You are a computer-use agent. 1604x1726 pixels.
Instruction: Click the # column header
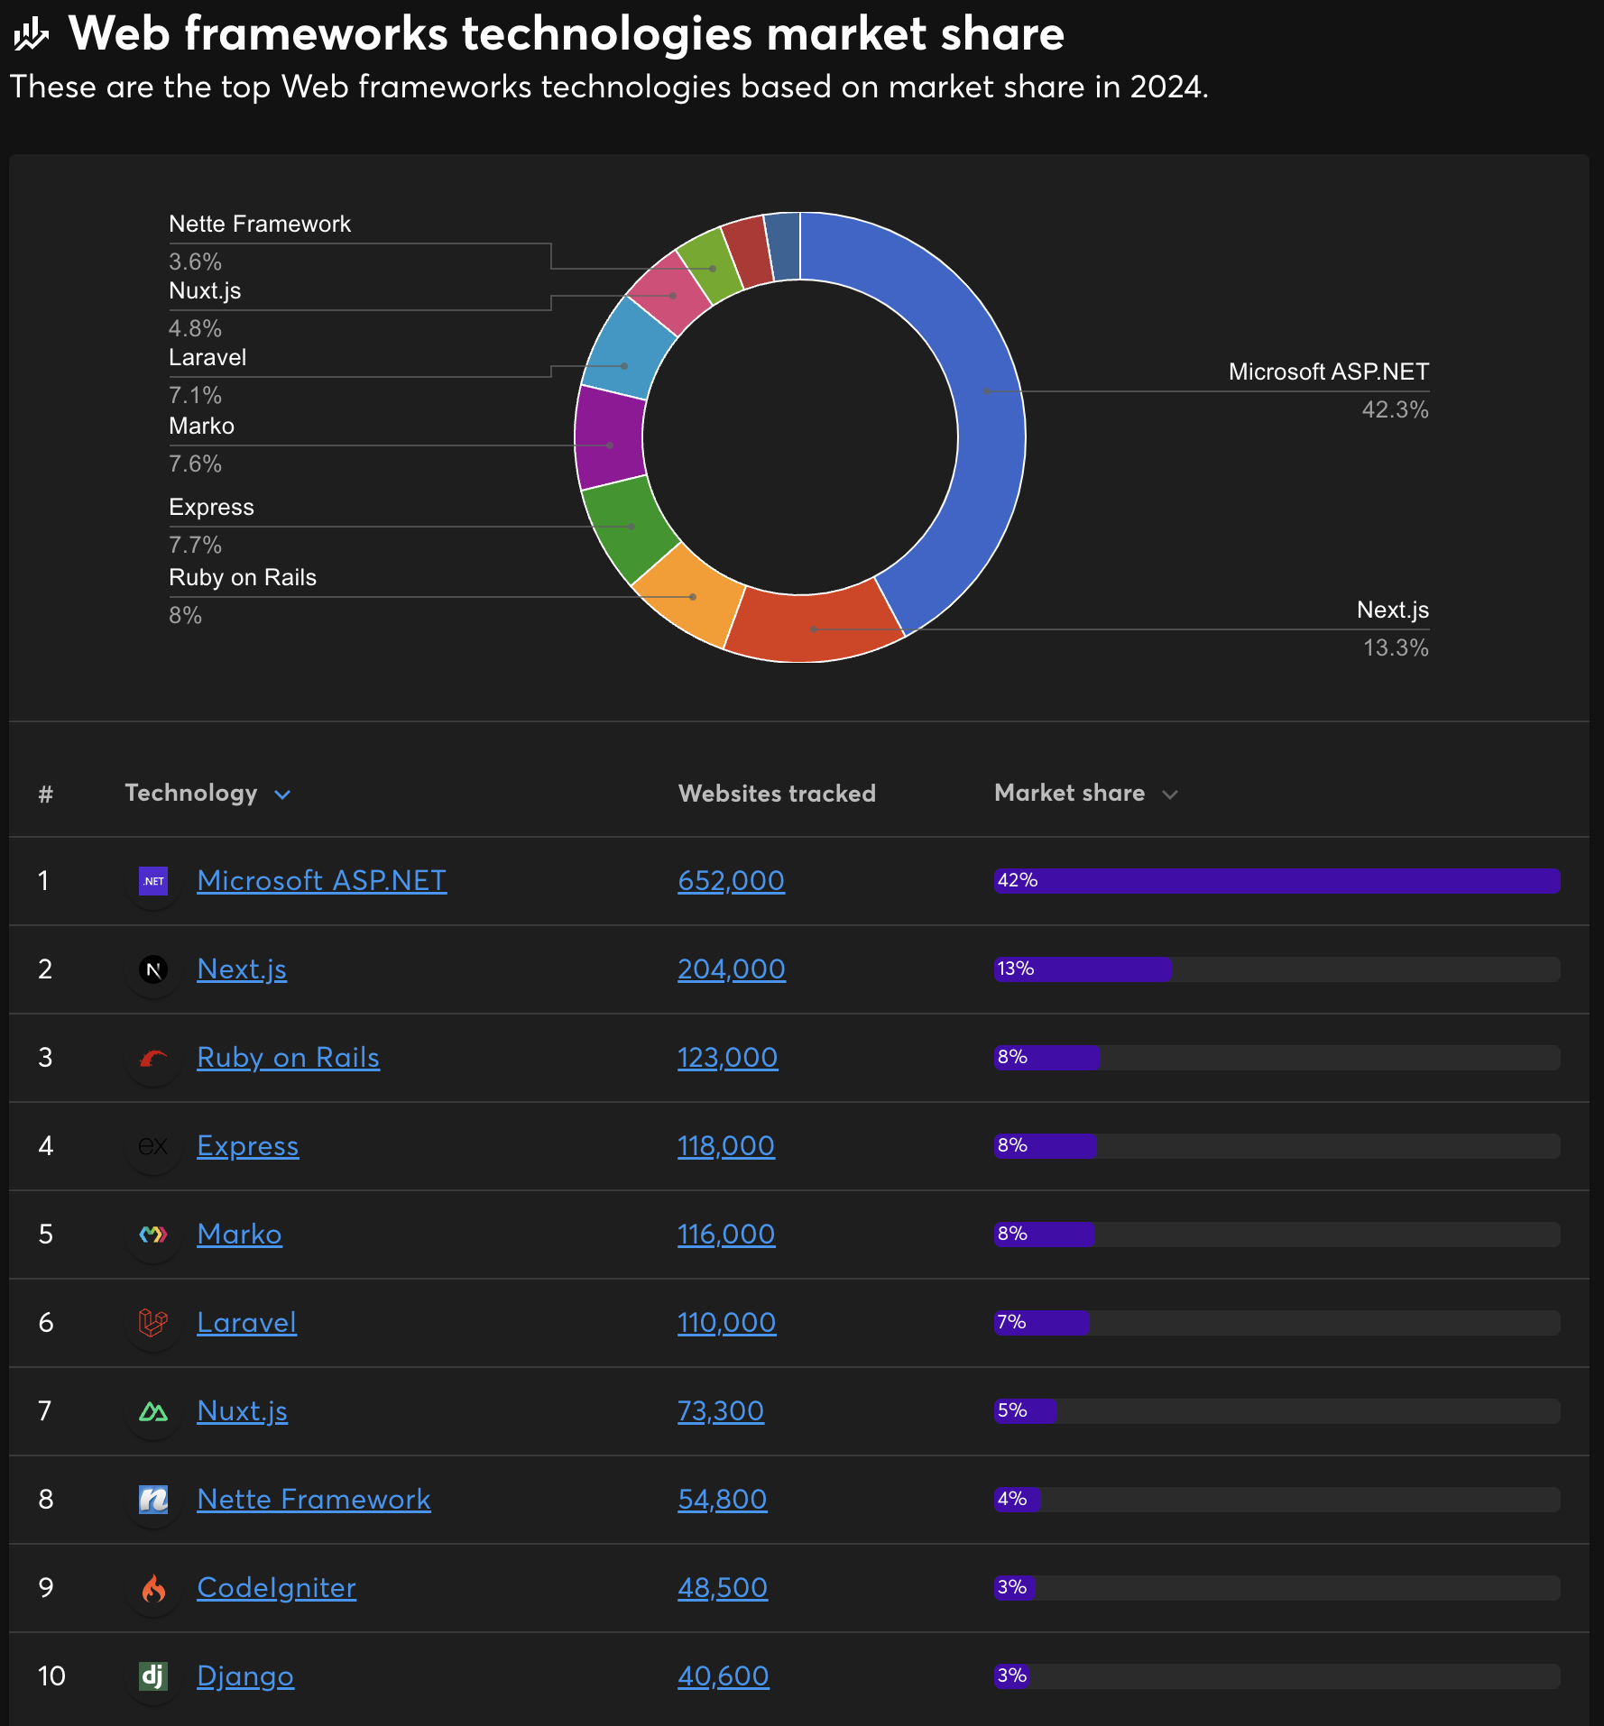point(46,794)
